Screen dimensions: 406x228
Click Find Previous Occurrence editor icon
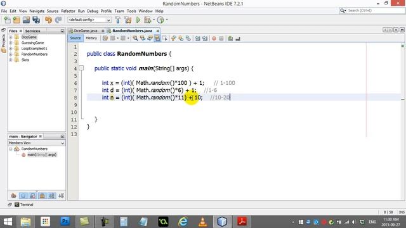coord(142,38)
